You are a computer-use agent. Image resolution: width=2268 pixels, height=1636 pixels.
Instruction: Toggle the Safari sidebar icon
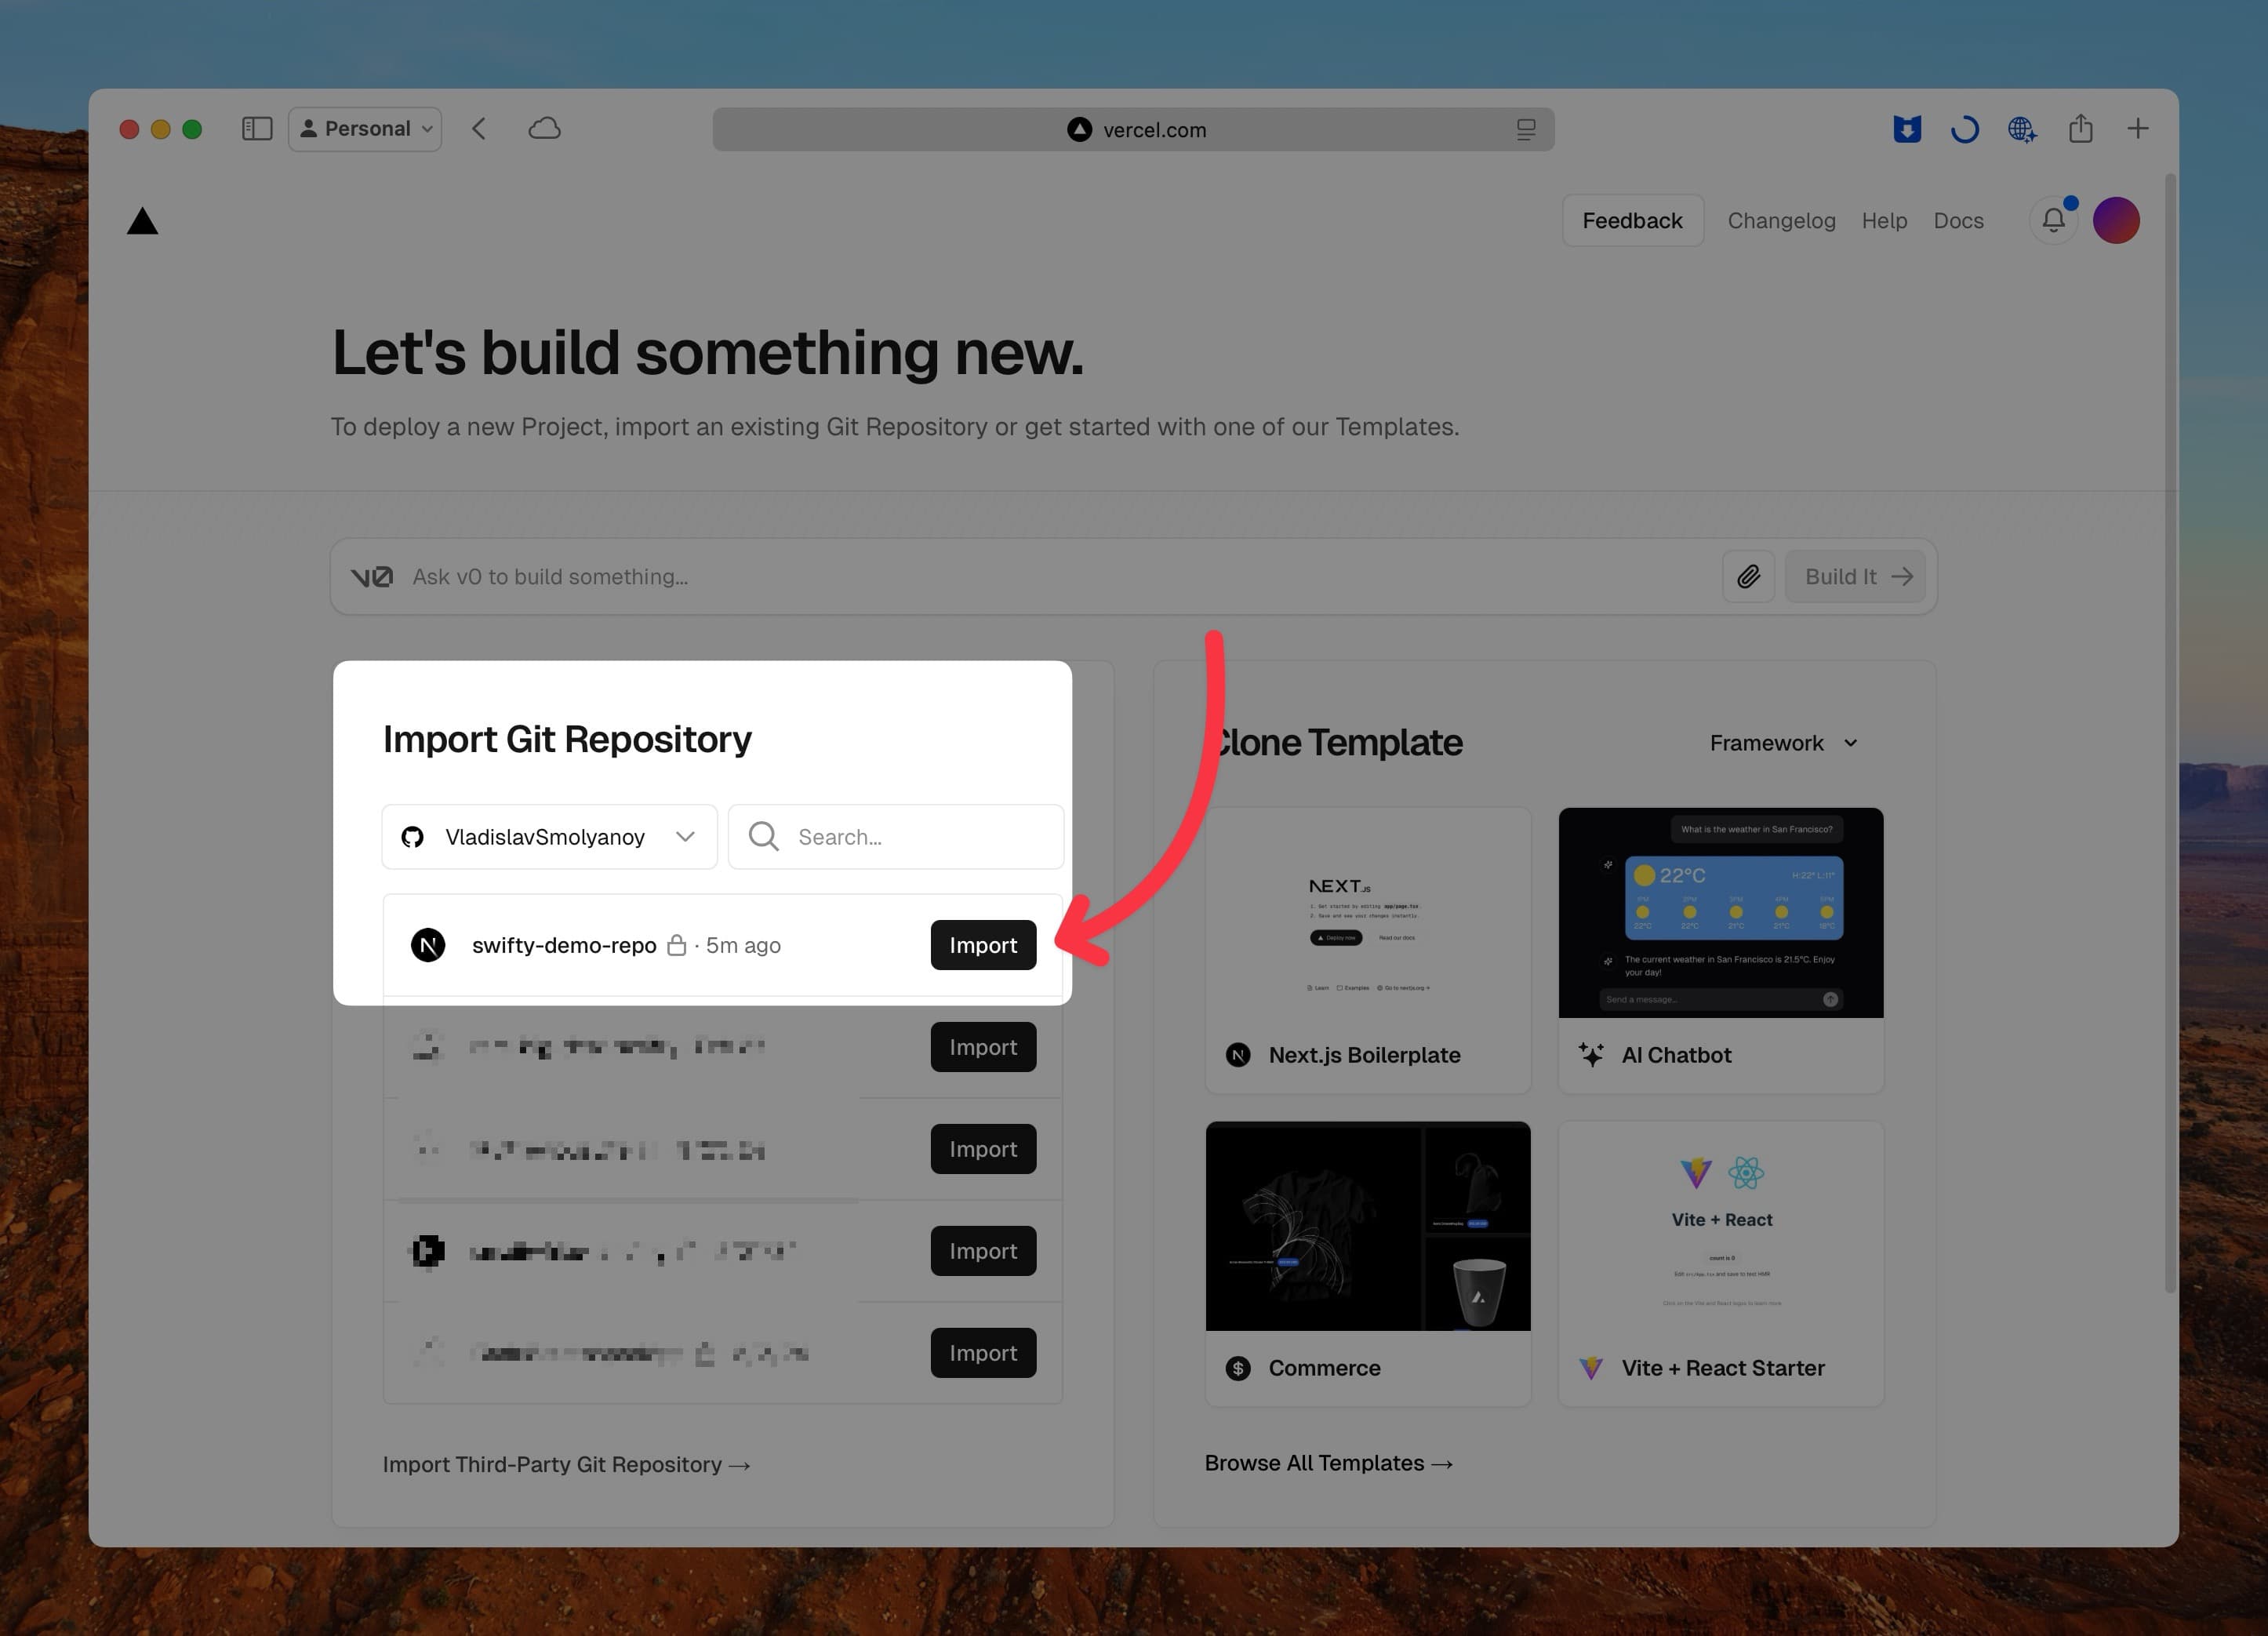click(x=257, y=129)
